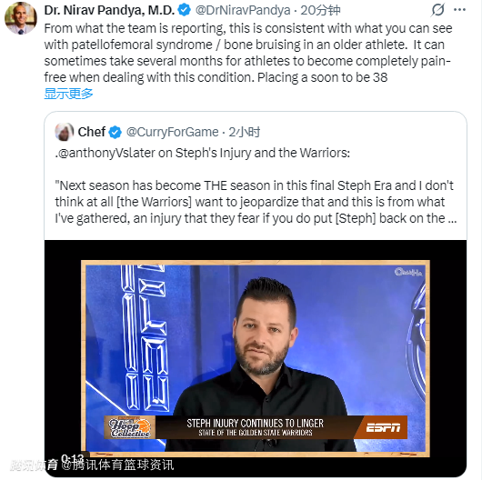
Task: Click the Dr. Nirav Pandya, M.D. name
Action: 109,10
